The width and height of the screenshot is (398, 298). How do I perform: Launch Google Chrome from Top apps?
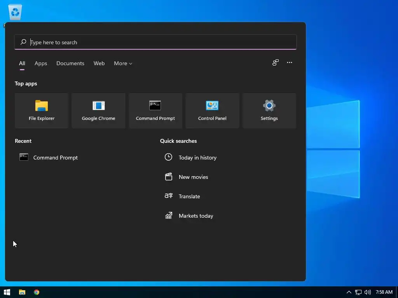[98, 111]
